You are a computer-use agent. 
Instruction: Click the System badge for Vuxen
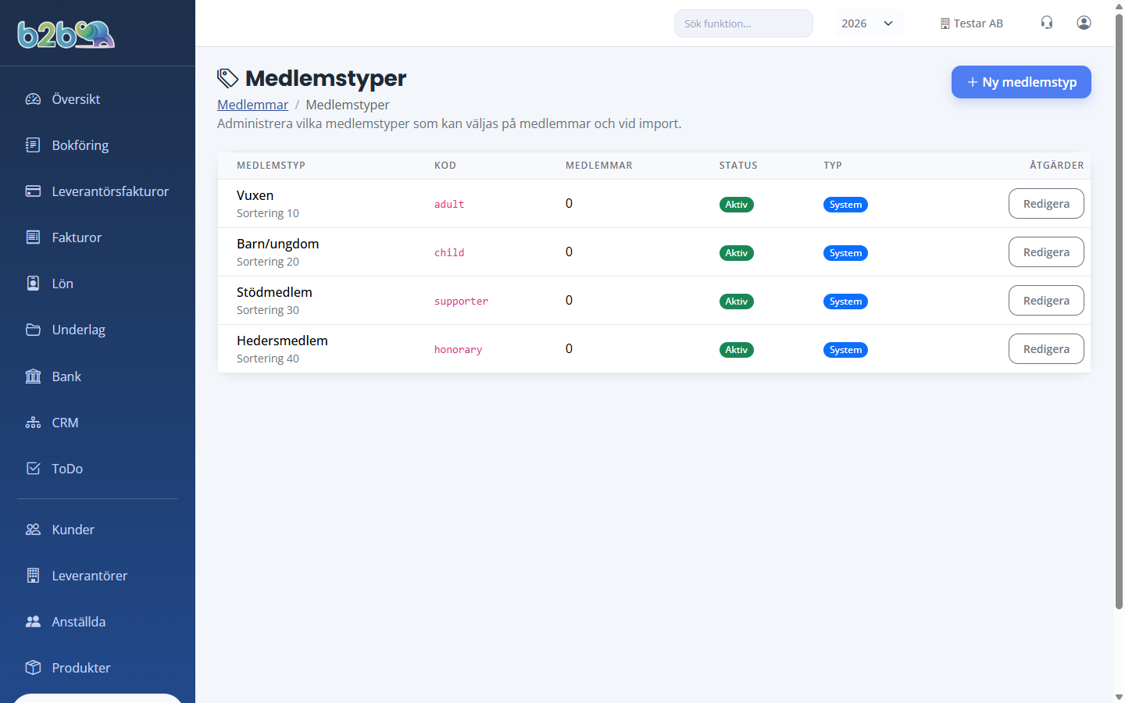[x=845, y=205]
